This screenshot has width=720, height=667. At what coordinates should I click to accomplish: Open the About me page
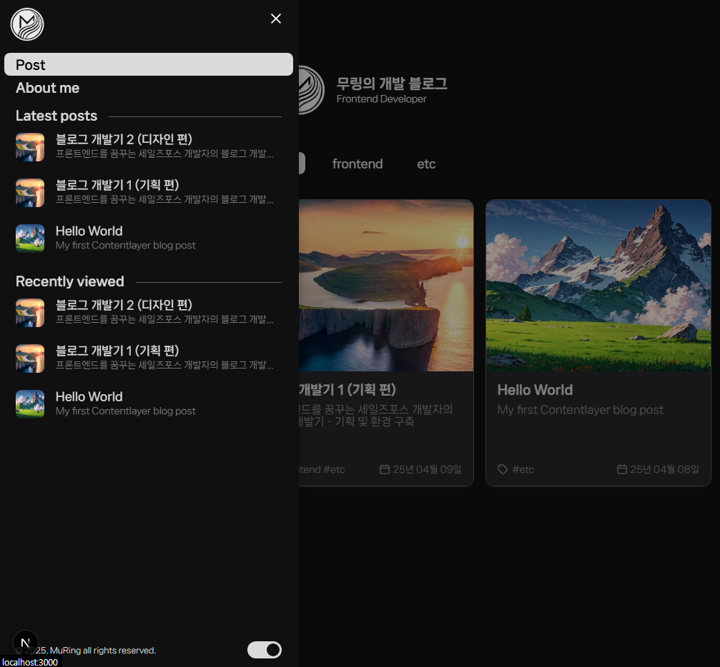coord(47,88)
